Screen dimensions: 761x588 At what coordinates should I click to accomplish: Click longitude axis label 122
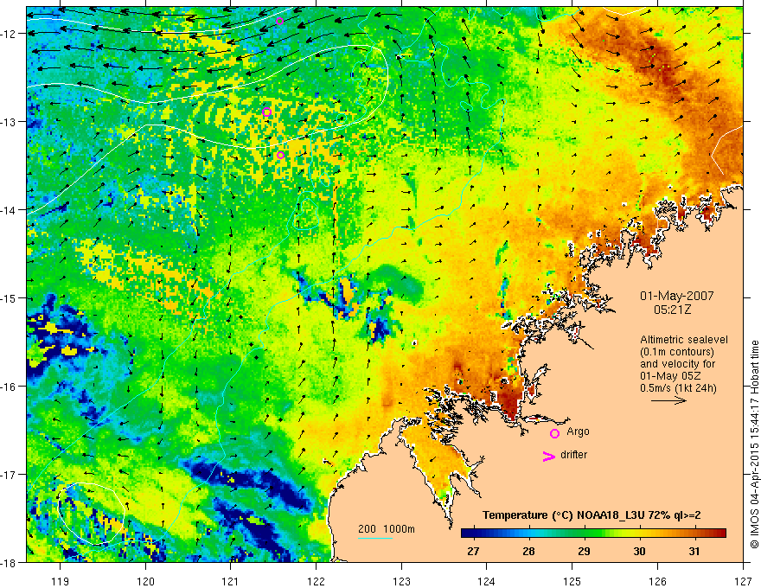click(316, 581)
